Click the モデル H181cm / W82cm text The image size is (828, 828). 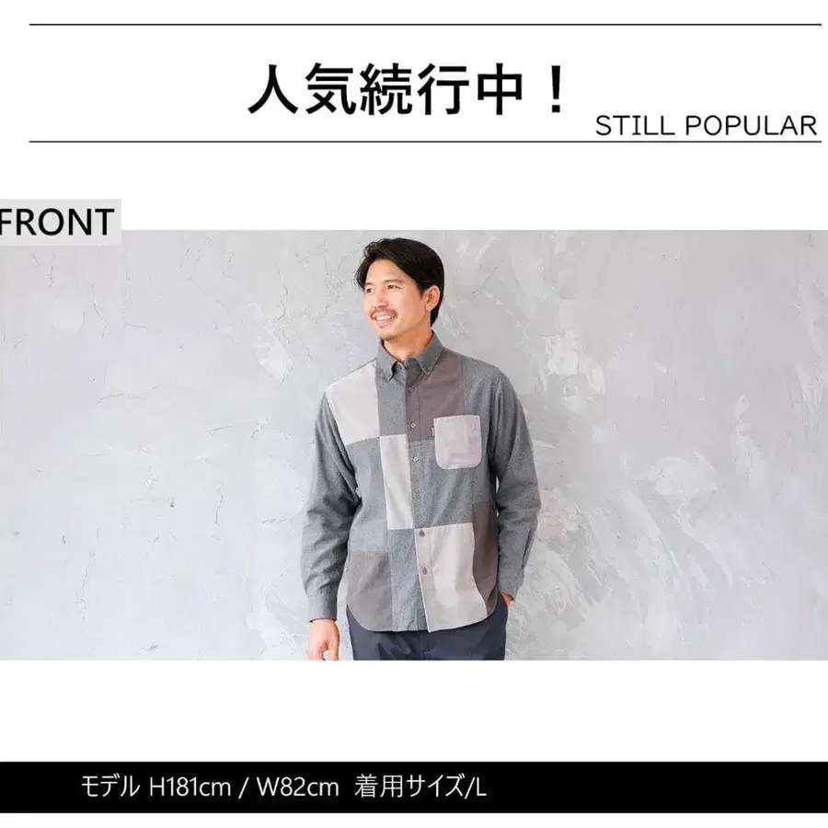pyautogui.click(x=209, y=787)
